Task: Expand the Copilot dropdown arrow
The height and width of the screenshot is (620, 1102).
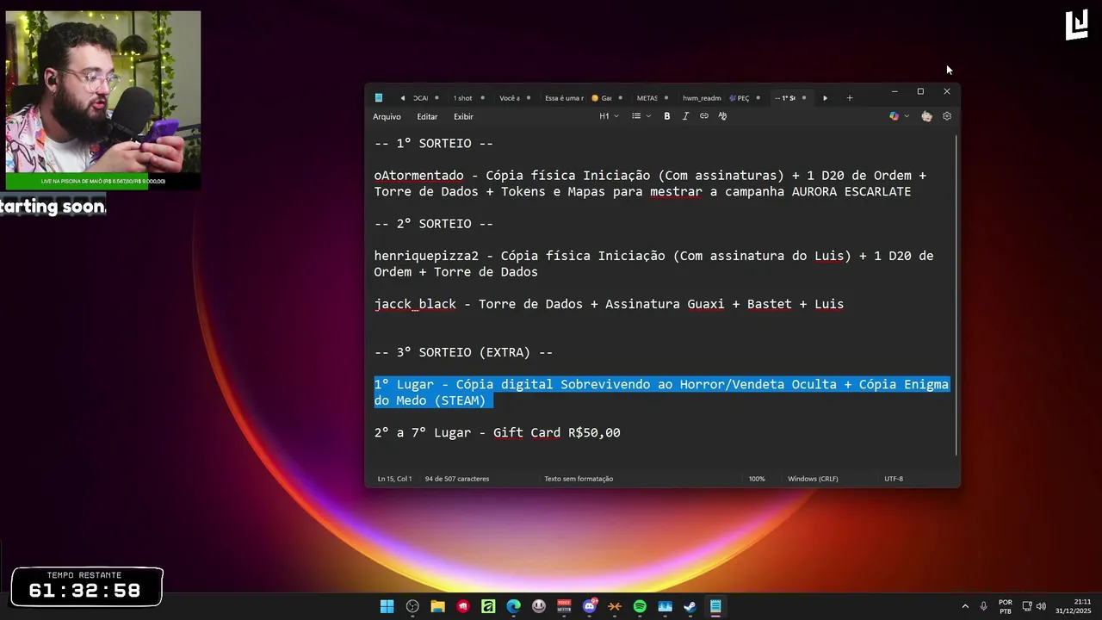Action: point(907,116)
